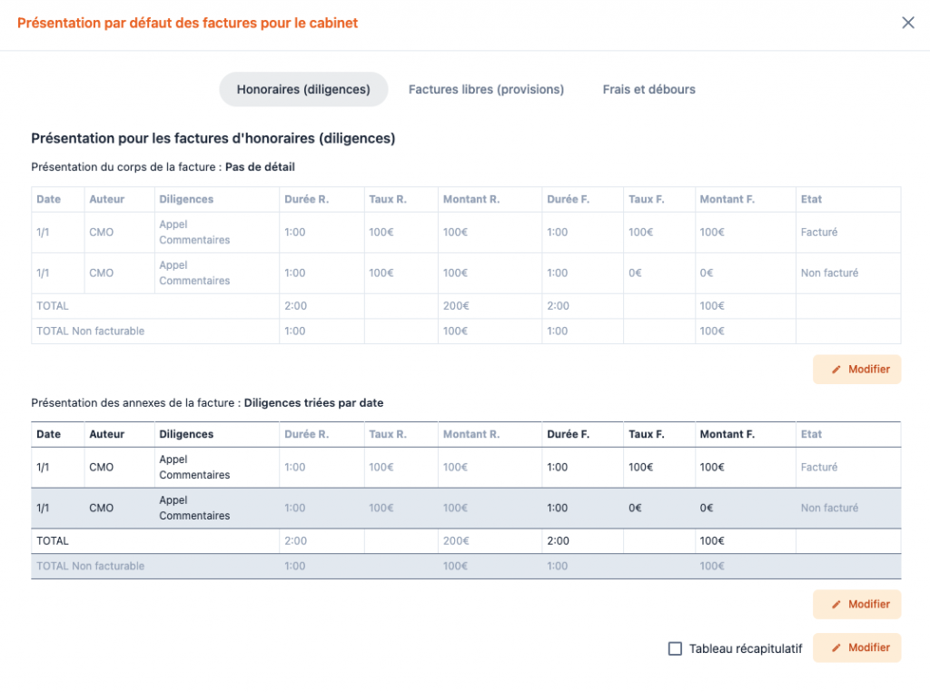The image size is (930, 692).
Task: Click the pencil icon for invoice body presentation
Action: pyautogui.click(x=836, y=370)
